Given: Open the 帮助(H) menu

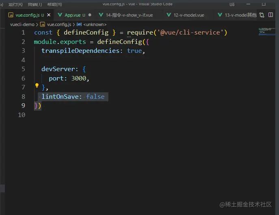Looking at the screenshot, I should pyautogui.click(x=54, y=4).
